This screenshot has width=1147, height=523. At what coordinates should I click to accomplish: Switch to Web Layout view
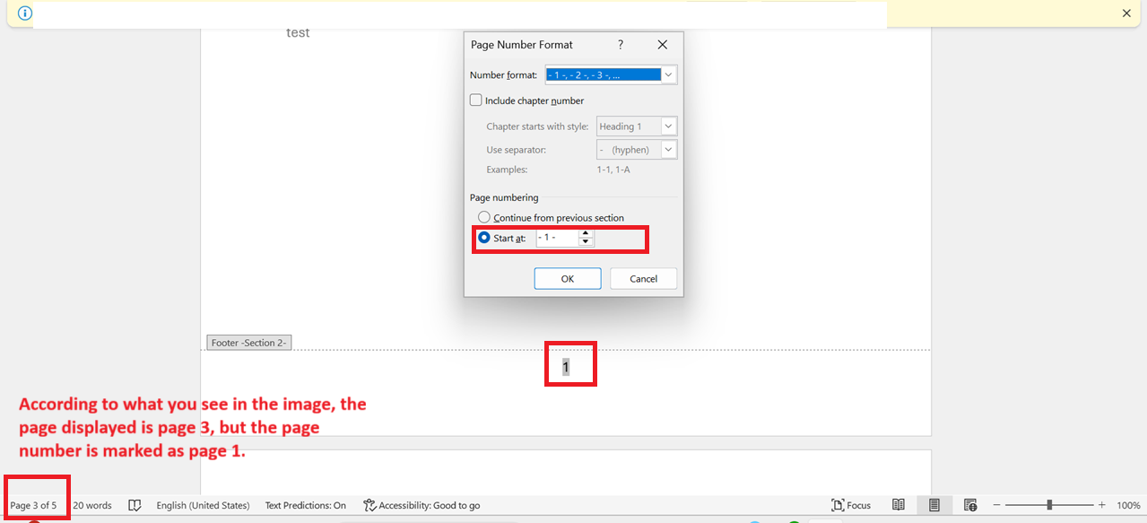pos(969,504)
